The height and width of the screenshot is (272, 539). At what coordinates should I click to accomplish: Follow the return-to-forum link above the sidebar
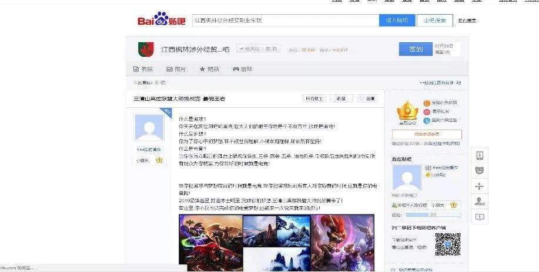(x=440, y=83)
